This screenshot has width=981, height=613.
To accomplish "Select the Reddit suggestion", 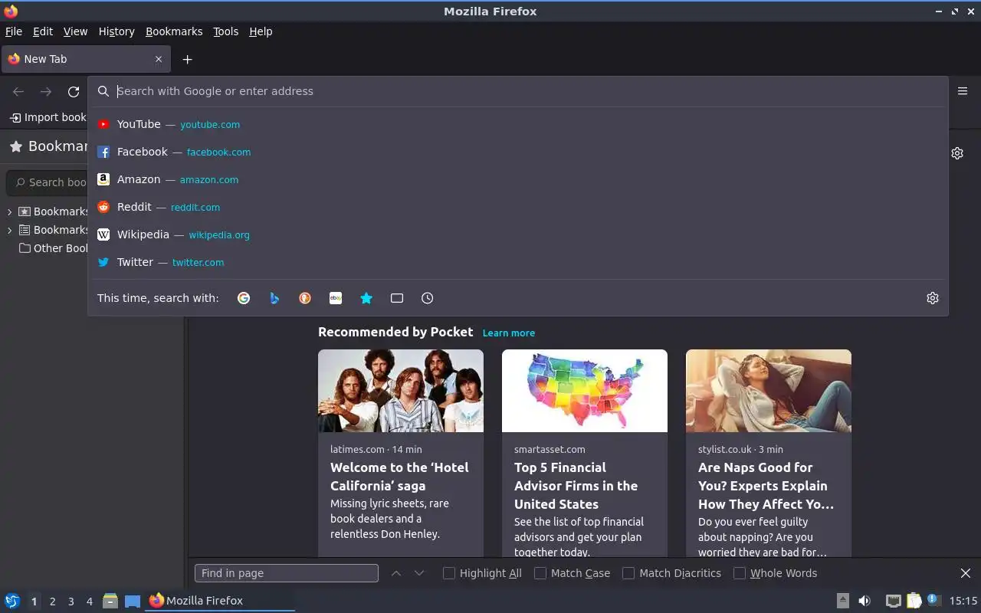I will coord(518,207).
